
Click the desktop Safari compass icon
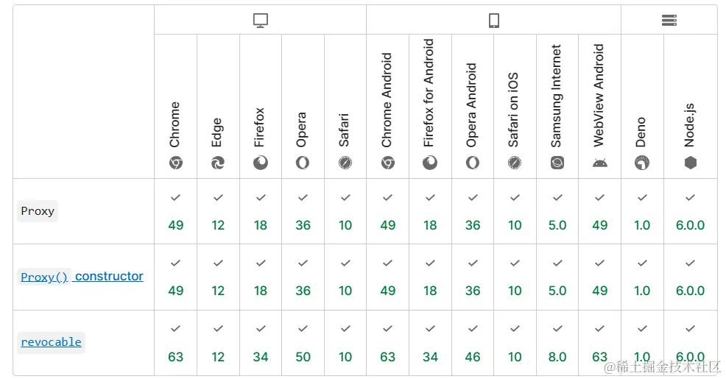click(345, 163)
